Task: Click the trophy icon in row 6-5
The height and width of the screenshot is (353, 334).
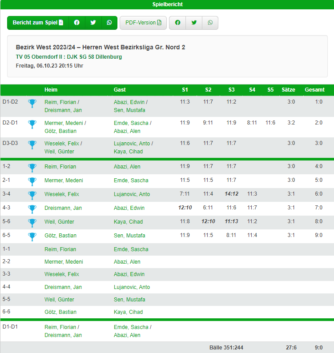Action: coord(32,236)
